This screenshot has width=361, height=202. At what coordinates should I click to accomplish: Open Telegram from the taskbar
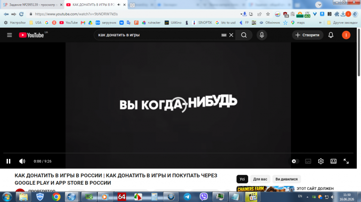(x=187, y=197)
